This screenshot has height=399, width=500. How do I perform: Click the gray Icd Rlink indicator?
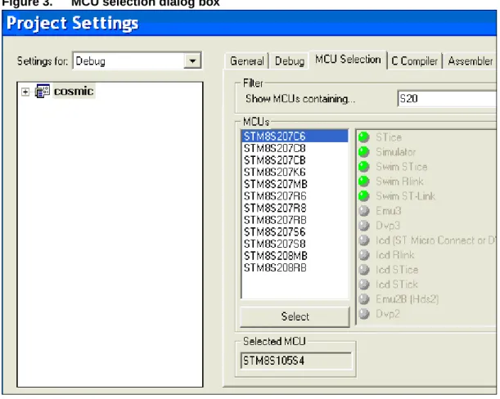click(x=364, y=255)
